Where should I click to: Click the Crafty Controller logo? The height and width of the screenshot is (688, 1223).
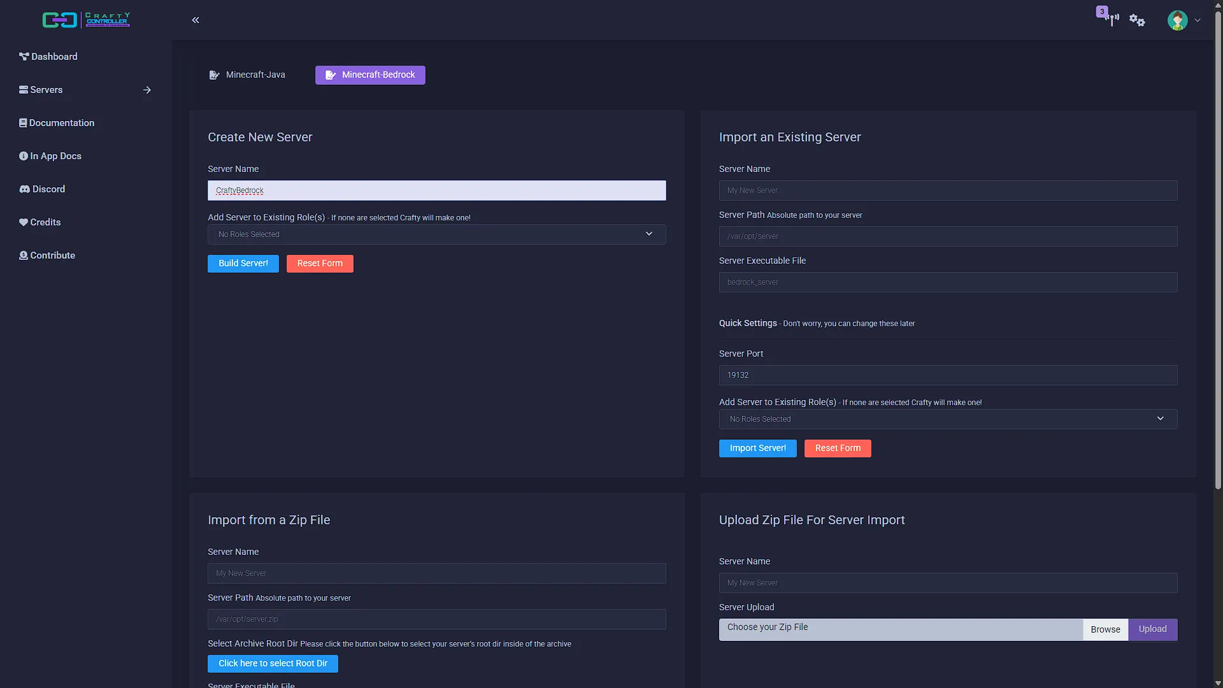pos(86,20)
